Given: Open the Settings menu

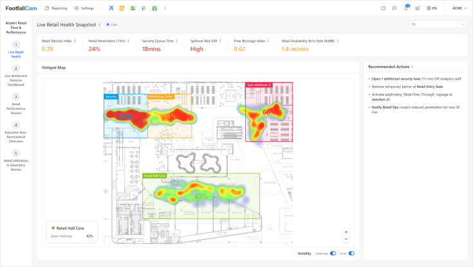Looking at the screenshot, I should [84, 8].
